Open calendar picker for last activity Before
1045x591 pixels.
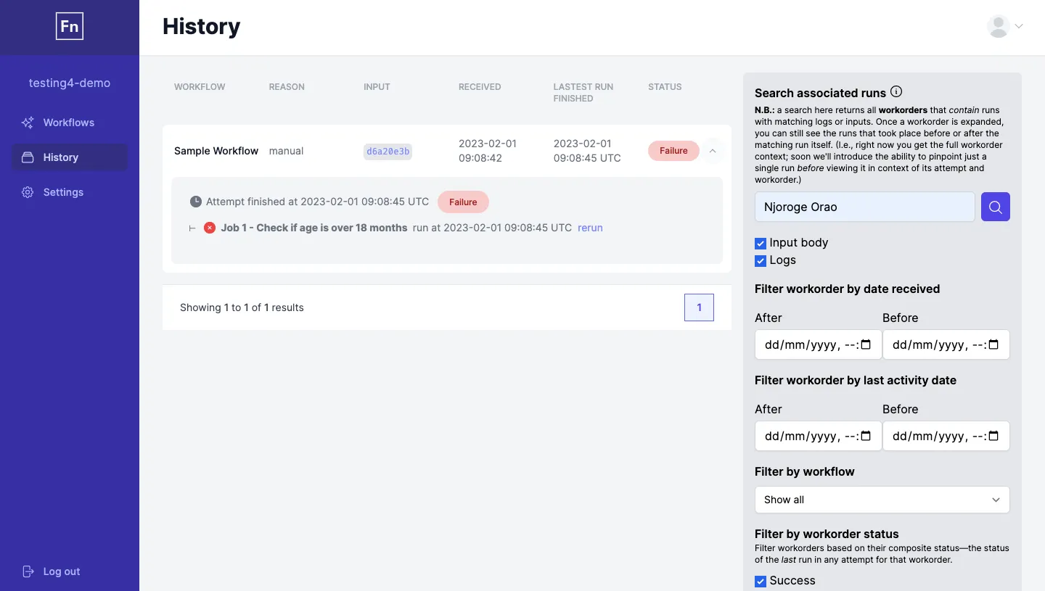[993, 436]
